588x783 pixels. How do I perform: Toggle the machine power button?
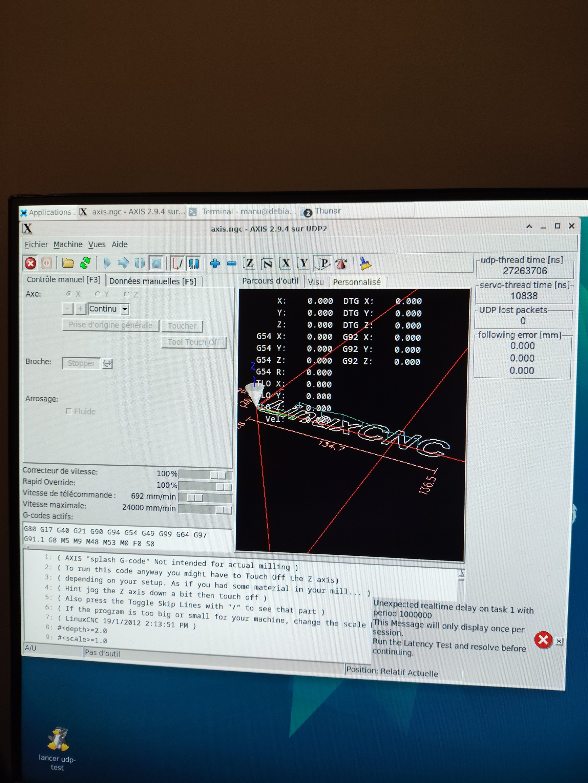tap(46, 263)
